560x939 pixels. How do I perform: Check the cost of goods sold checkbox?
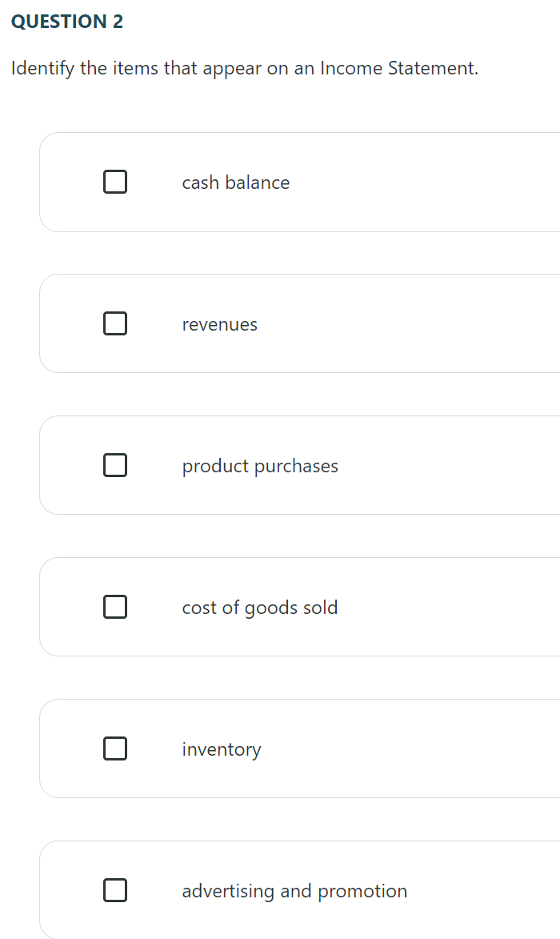tap(115, 607)
